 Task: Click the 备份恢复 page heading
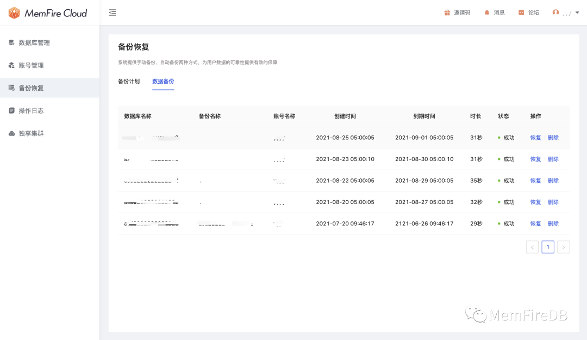point(134,47)
